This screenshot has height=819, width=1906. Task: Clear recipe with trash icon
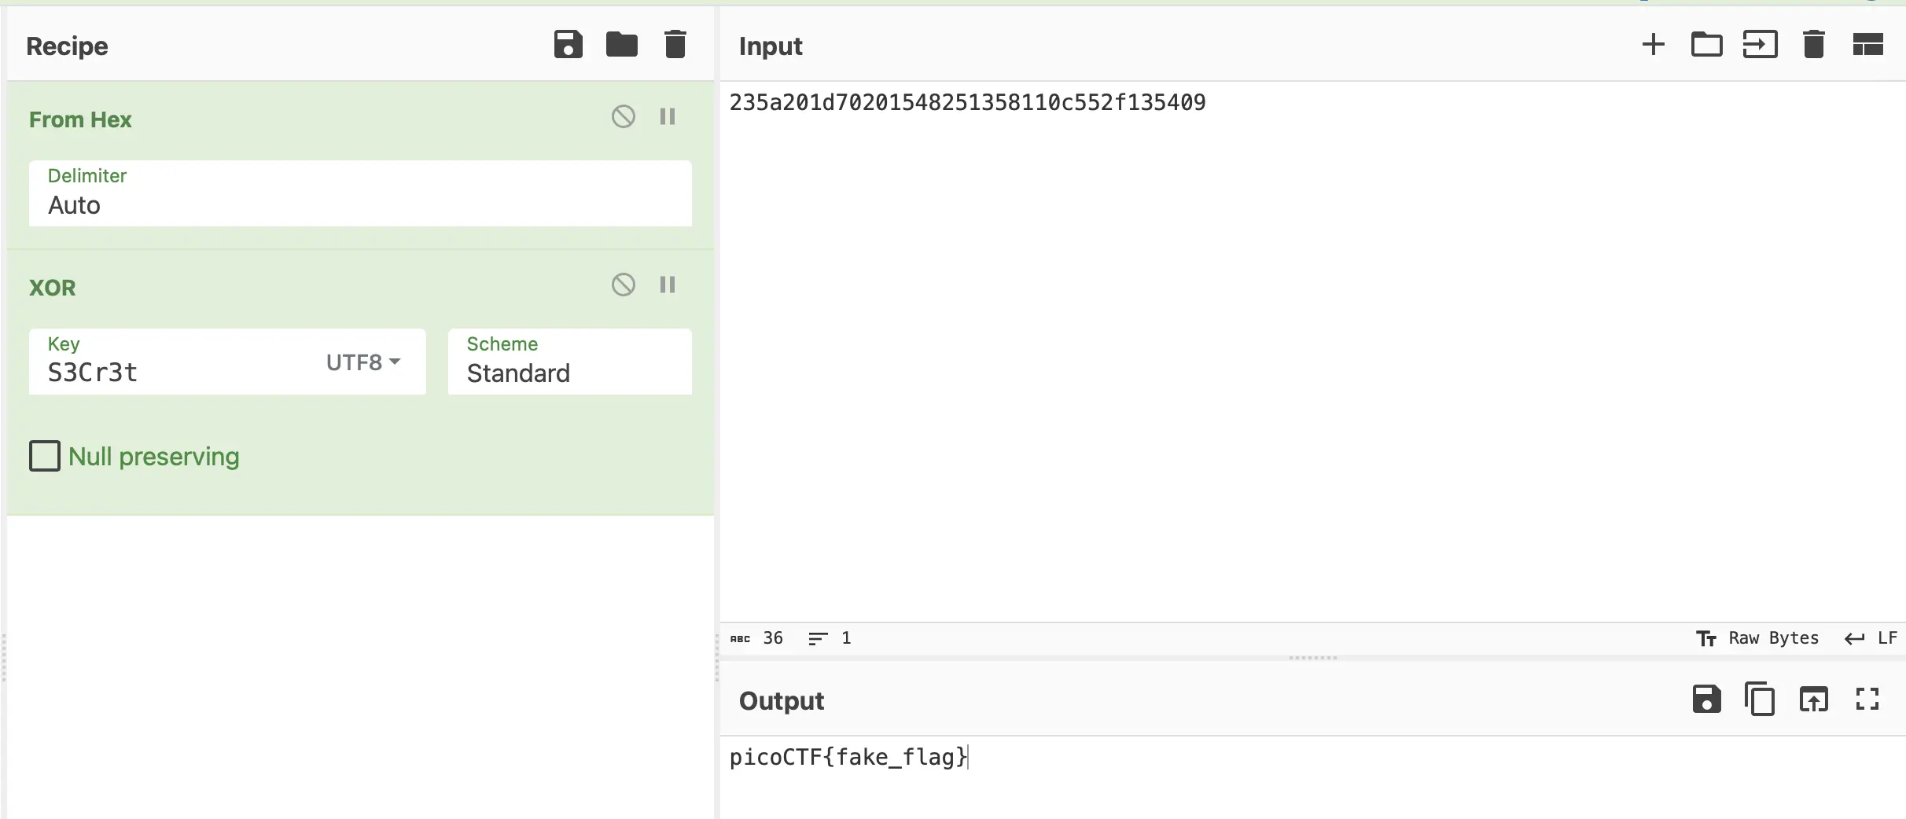tap(675, 45)
